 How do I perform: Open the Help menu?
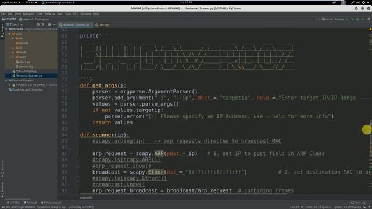pyautogui.click(x=96, y=14)
